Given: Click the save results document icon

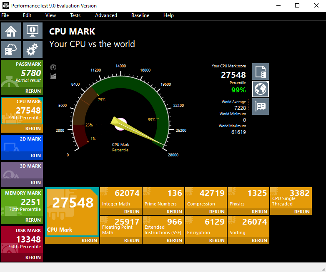Looking at the screenshot, I should pyautogui.click(x=261, y=72).
